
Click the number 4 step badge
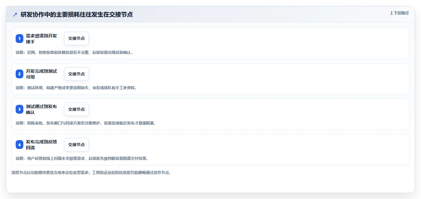coord(19,145)
